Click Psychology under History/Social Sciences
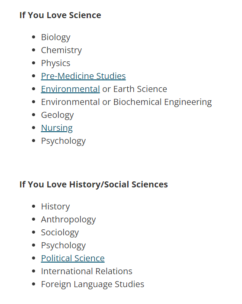Image resolution: width=242 pixels, height=304 pixels. (x=63, y=245)
